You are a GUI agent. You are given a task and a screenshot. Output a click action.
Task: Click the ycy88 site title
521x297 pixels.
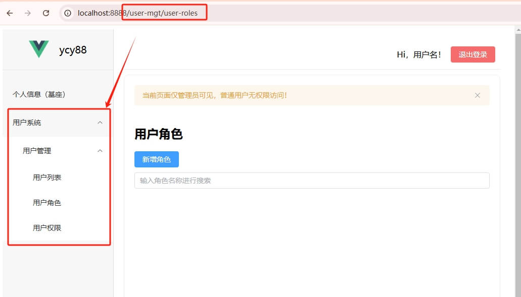tap(73, 50)
